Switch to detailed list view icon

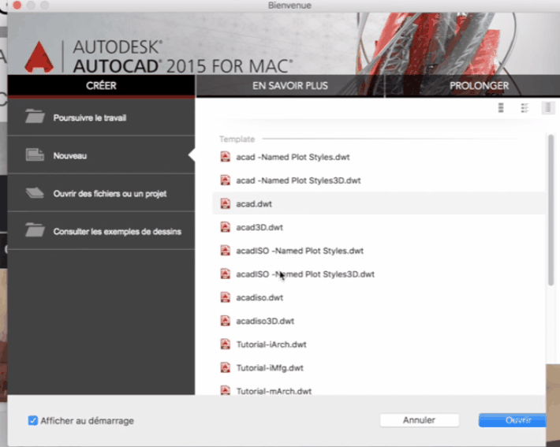(x=525, y=107)
